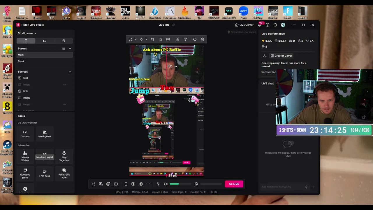The height and width of the screenshot is (210, 373).
Task: Click the stream preview canvas image
Action: [x=166, y=111]
